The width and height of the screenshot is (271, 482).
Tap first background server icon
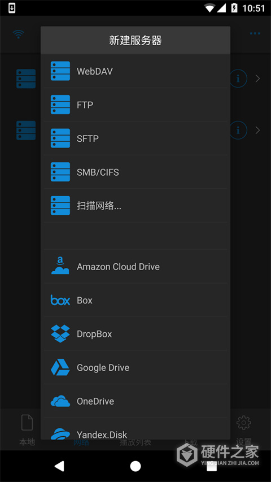coord(26,79)
